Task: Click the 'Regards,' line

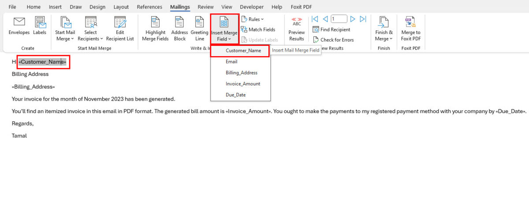Action: pos(22,123)
